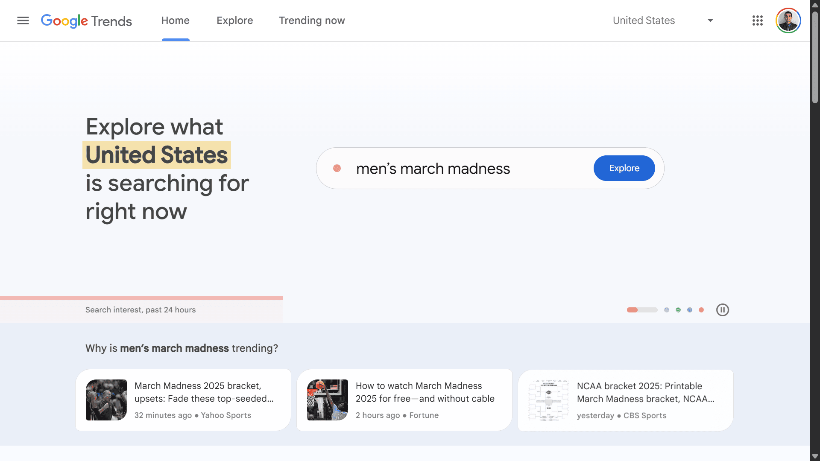Click the Yahoo Sports article thumbnail

click(106, 400)
